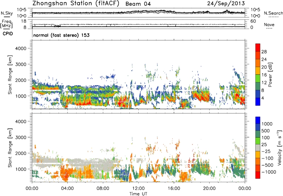This screenshot has height=196, width=283.
Task: Click the 'Freq. [MHz]' axis label
Action: pos(7,24)
